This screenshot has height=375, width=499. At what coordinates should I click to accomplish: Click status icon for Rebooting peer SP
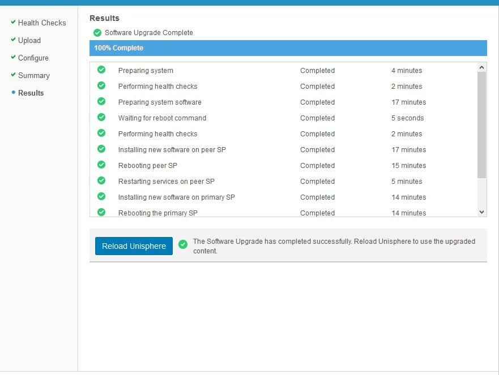[101, 165]
